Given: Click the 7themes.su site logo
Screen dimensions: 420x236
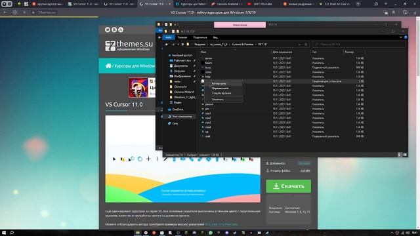Looking at the screenshot, I should 129,45.
